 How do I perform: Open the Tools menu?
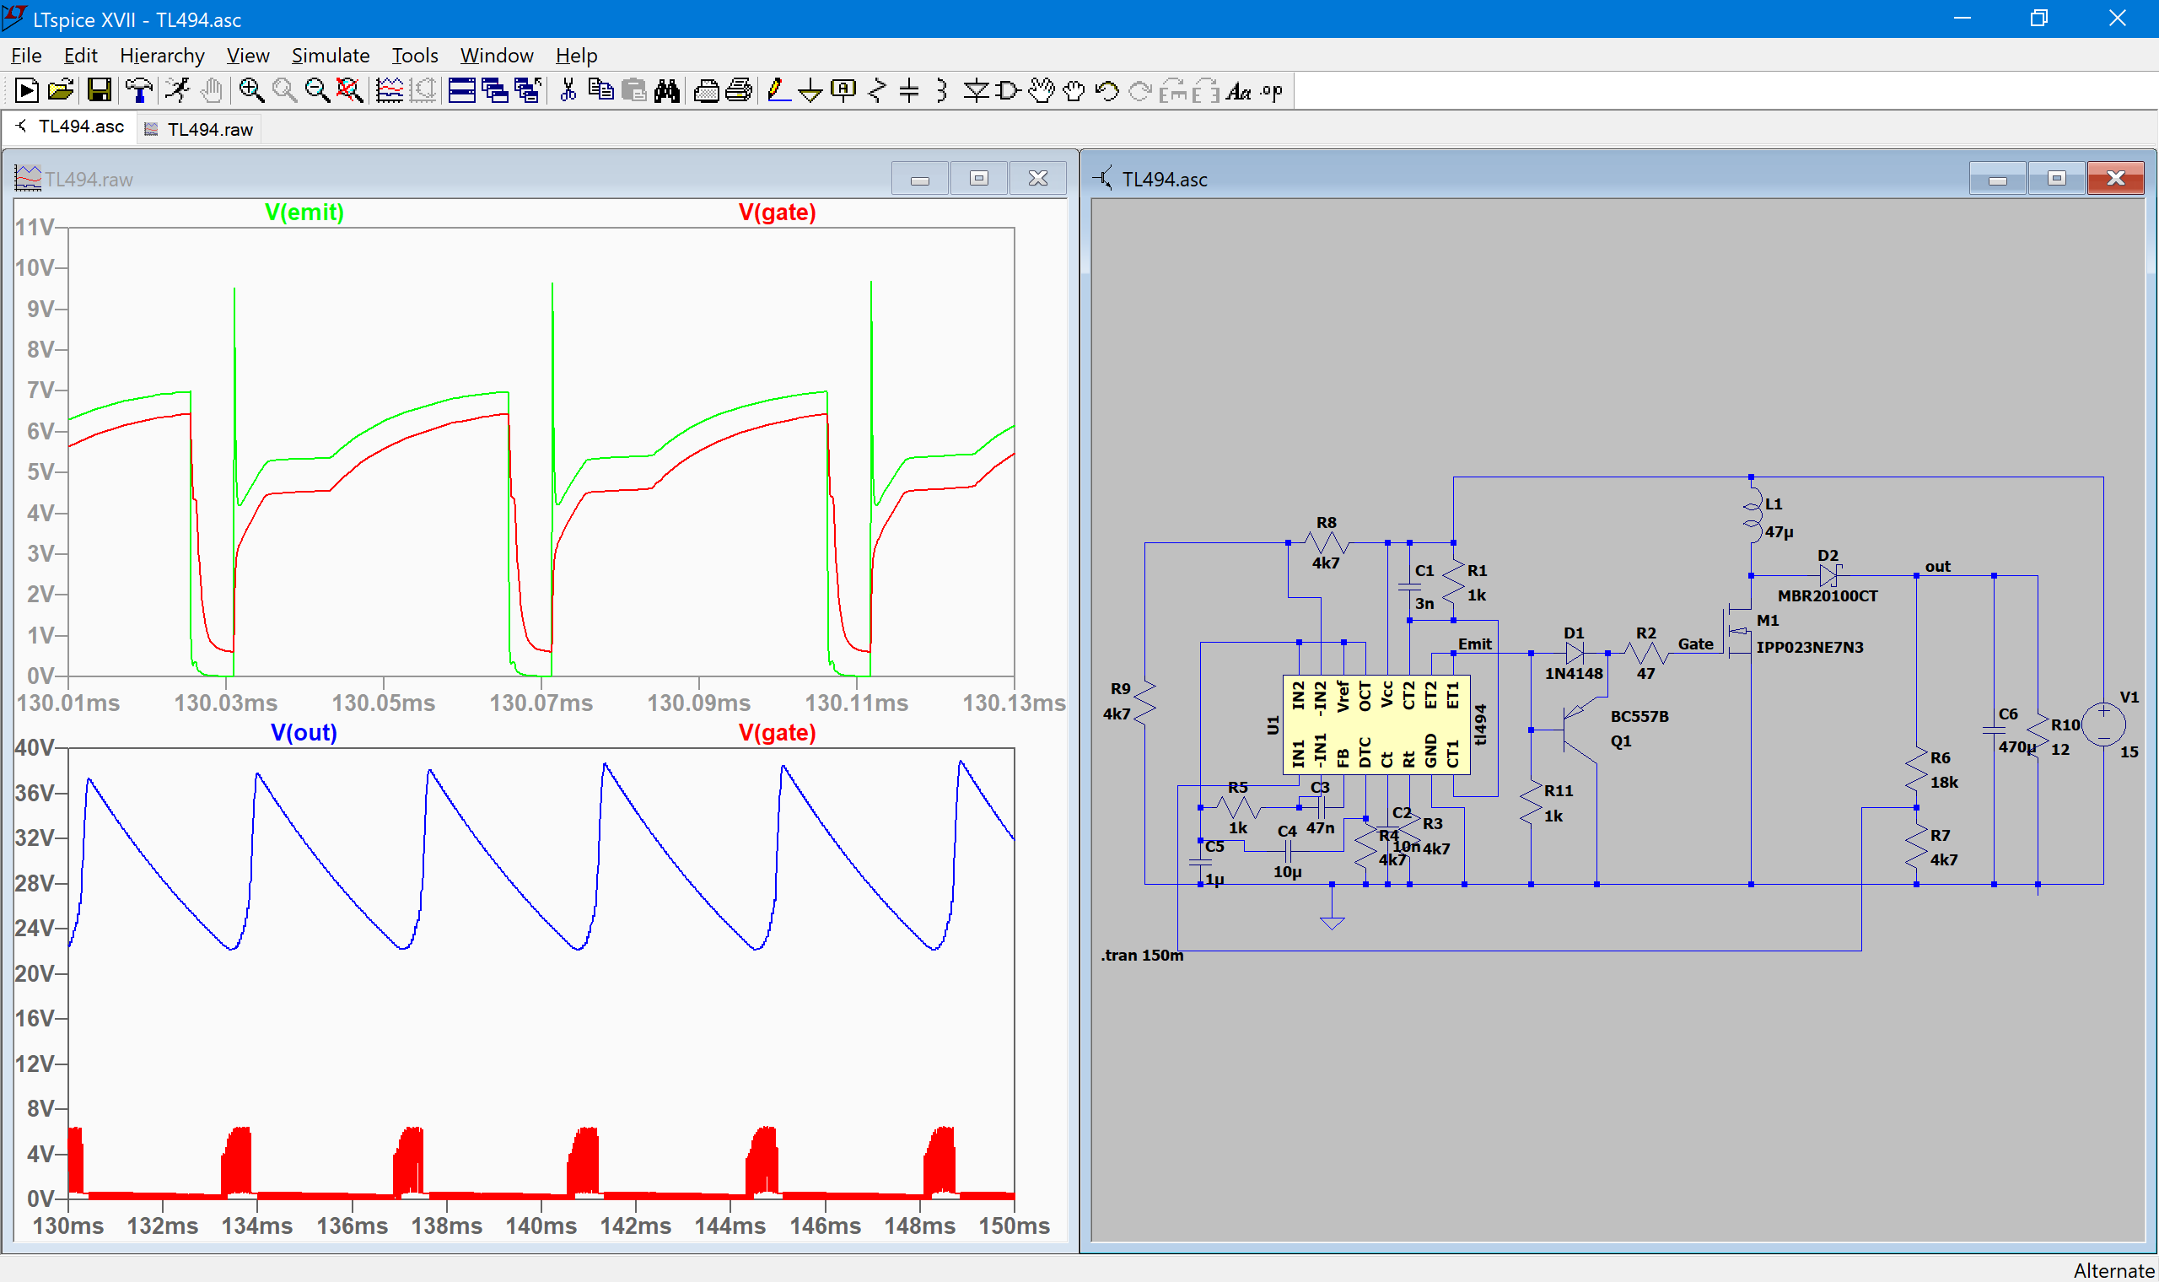click(x=415, y=56)
